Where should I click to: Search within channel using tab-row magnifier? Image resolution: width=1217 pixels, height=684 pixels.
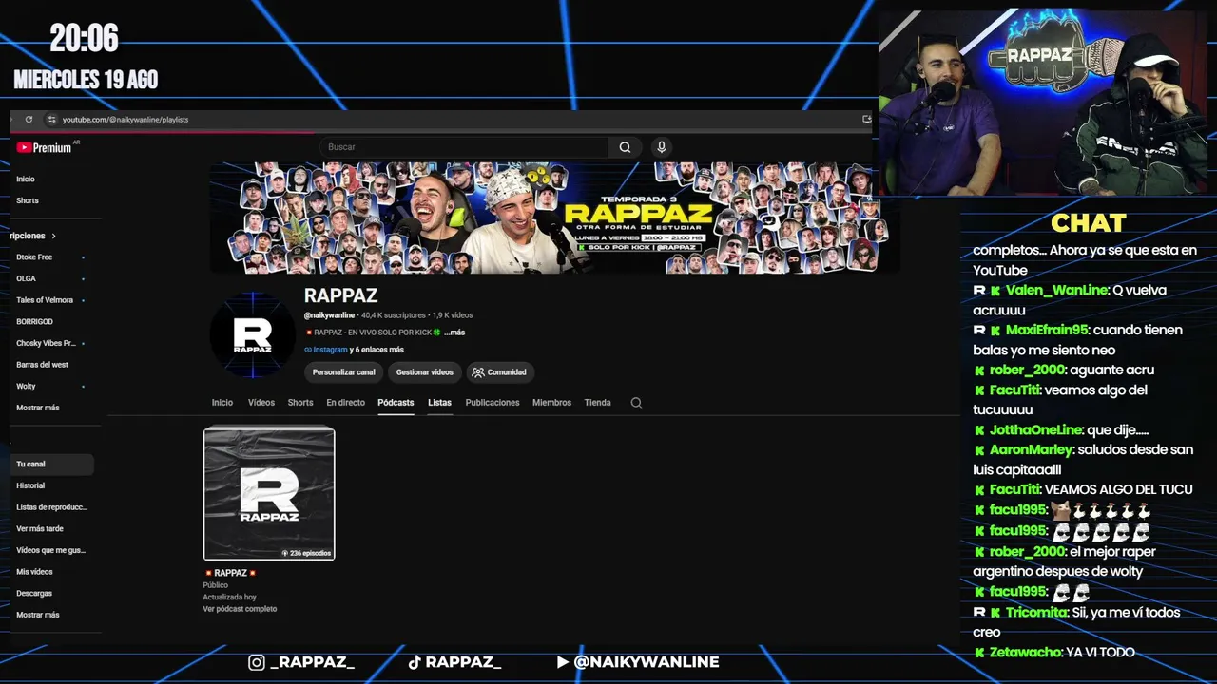pos(636,403)
